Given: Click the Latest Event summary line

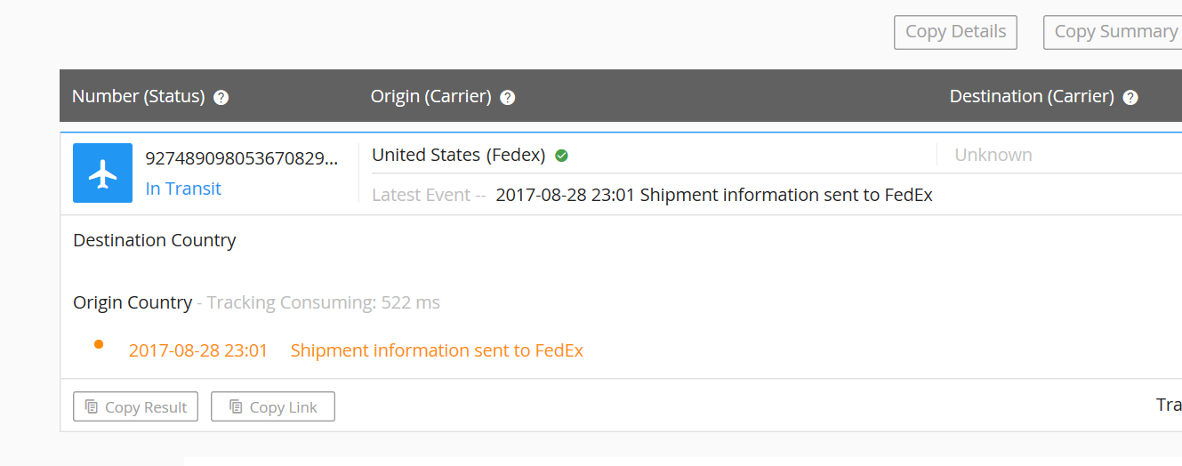Looking at the screenshot, I should click(x=652, y=195).
